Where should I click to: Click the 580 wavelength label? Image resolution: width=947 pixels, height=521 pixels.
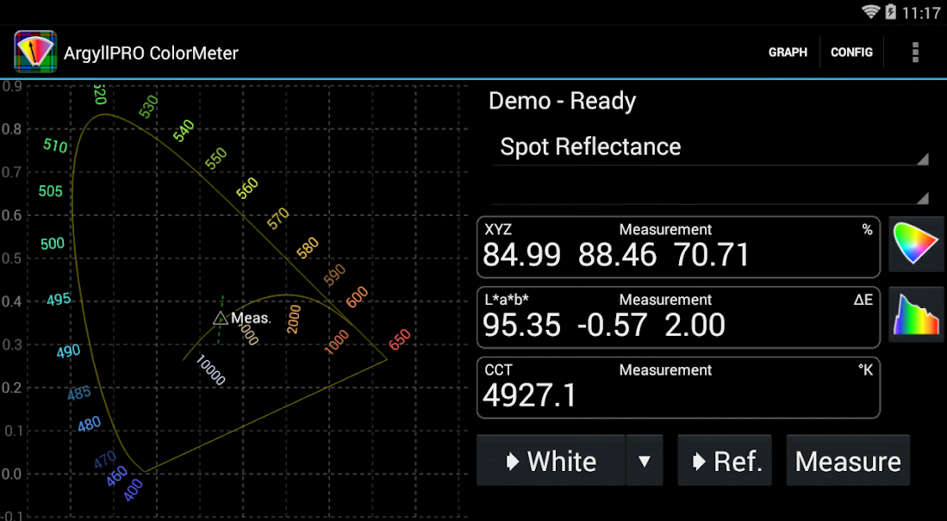click(x=308, y=248)
